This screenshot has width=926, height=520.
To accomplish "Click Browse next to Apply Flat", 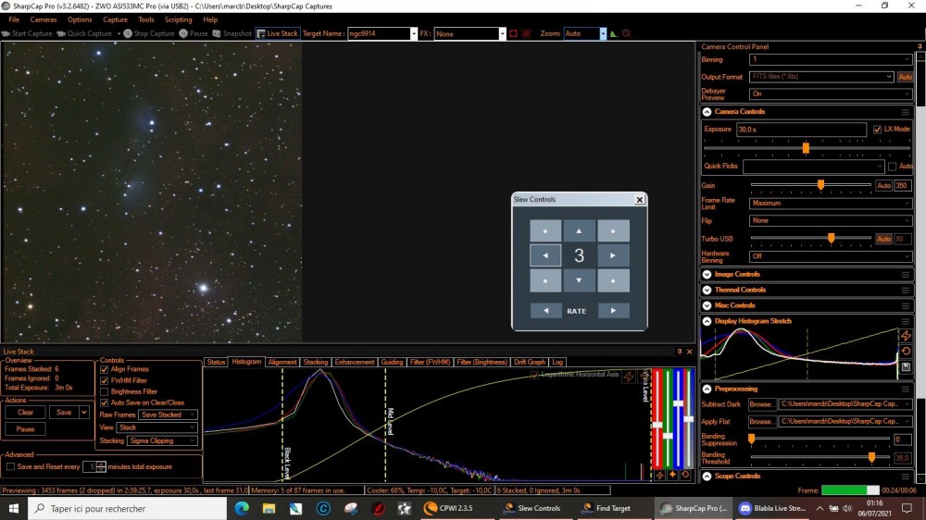I will click(760, 421).
